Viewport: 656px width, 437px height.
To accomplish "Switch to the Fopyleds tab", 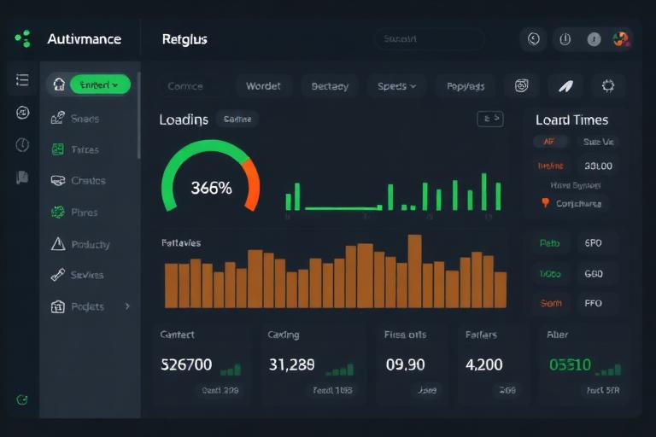I will [x=466, y=86].
